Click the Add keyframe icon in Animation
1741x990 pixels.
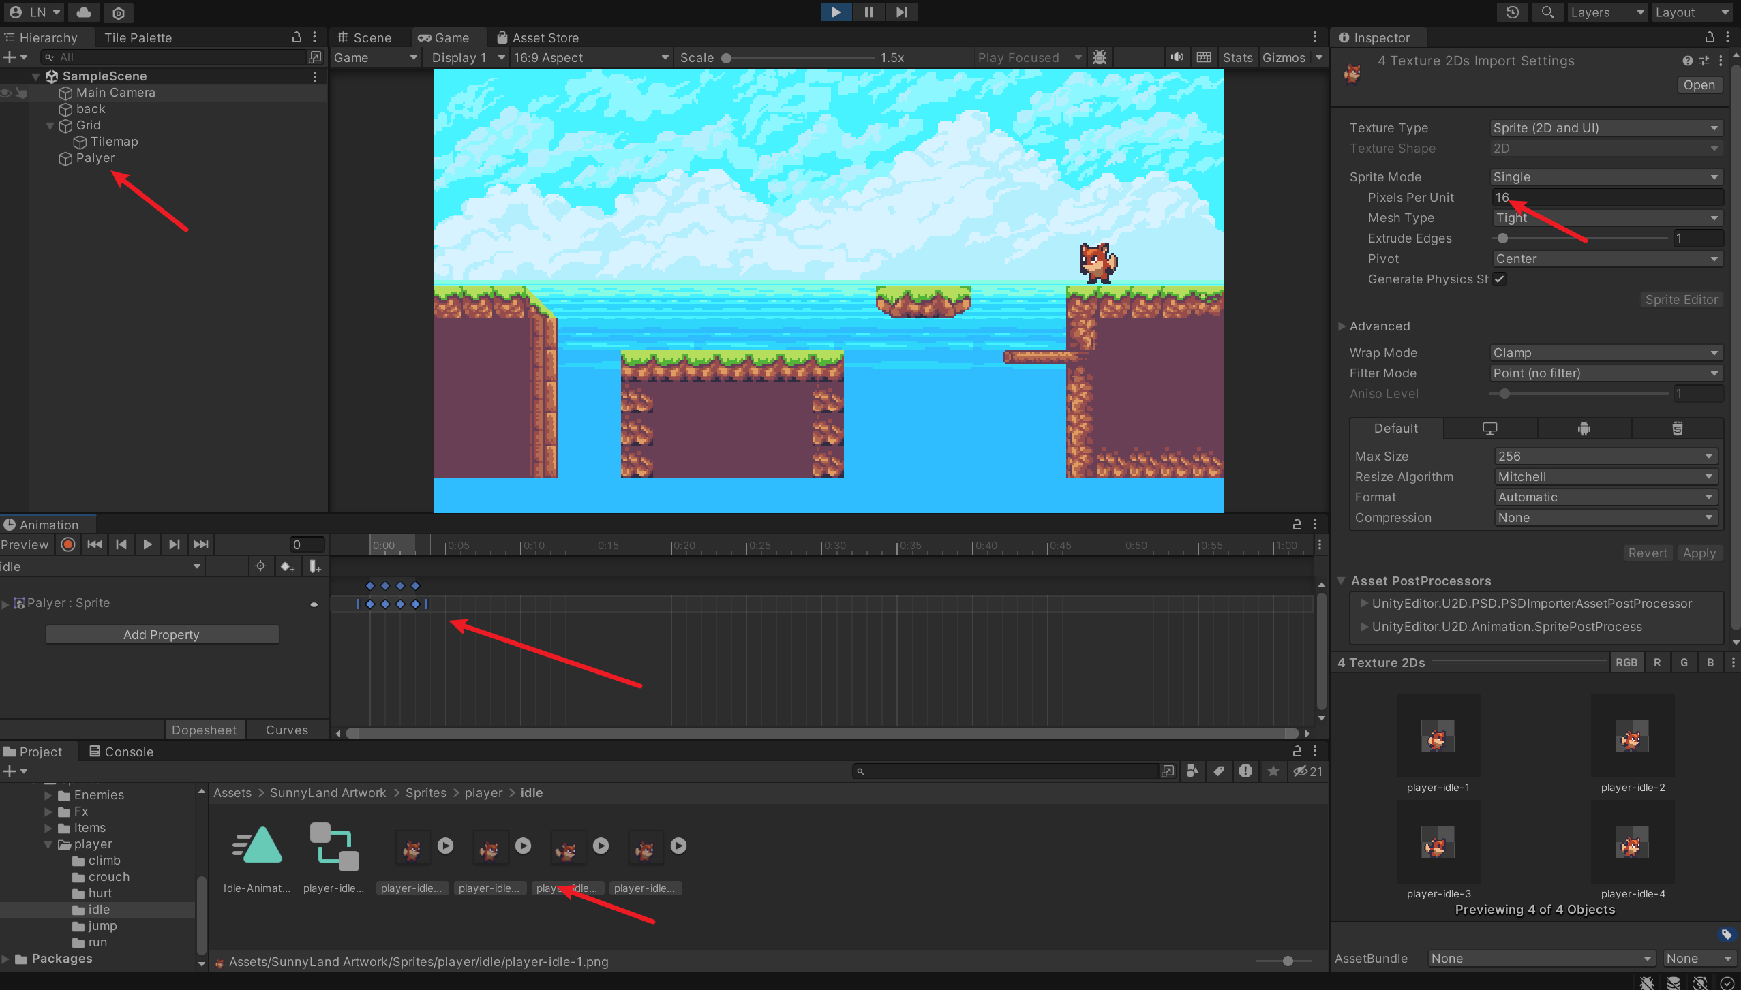(287, 566)
